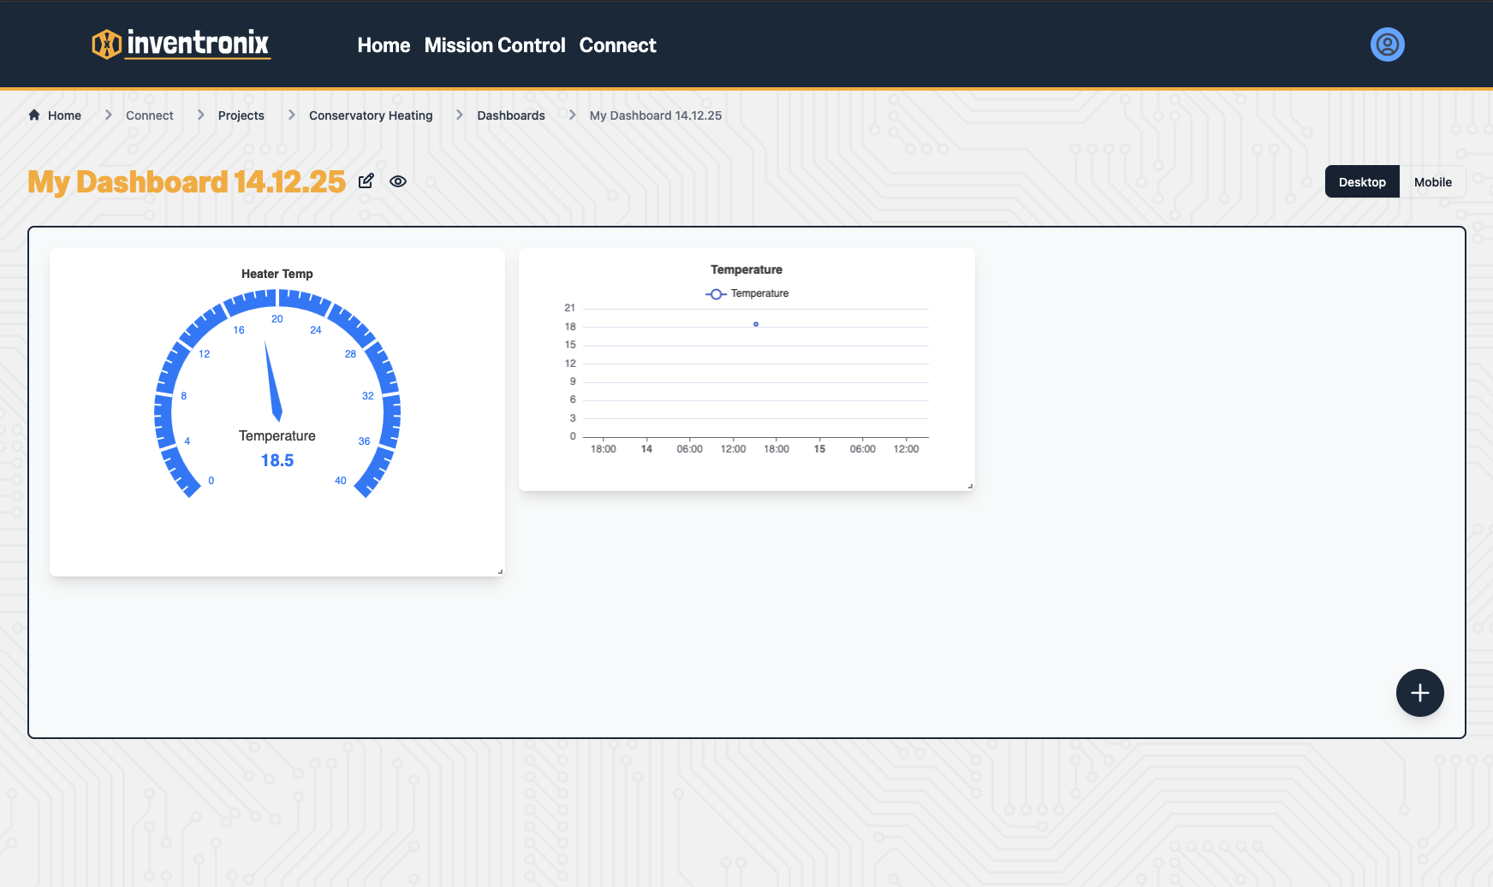Switch dashboard view to Mobile
This screenshot has height=887, width=1493.
tap(1432, 181)
